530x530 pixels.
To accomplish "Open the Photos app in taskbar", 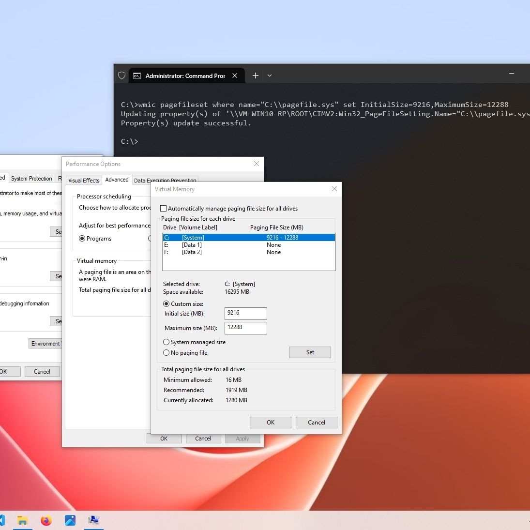I will tap(70, 520).
